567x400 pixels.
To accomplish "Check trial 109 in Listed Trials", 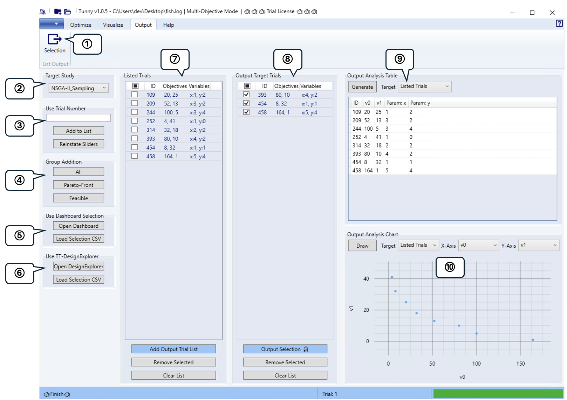I will (135, 95).
